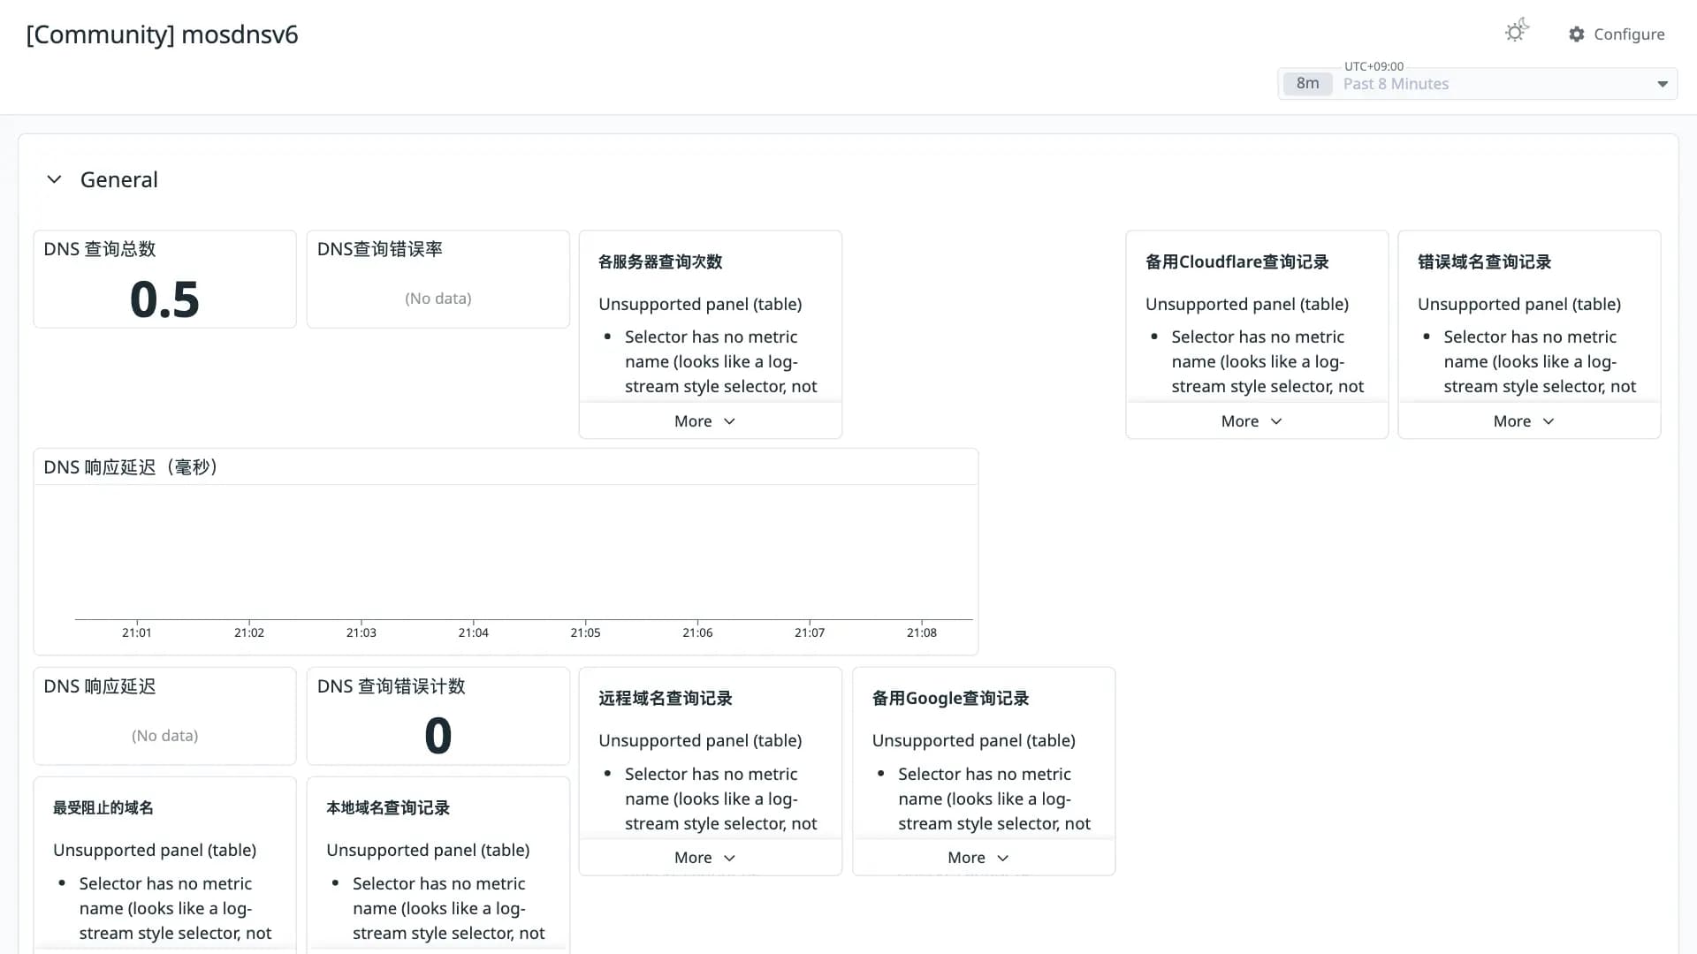The height and width of the screenshot is (954, 1697).
Task: Click the 21:03 tick on latency chart
Action: coord(361,632)
